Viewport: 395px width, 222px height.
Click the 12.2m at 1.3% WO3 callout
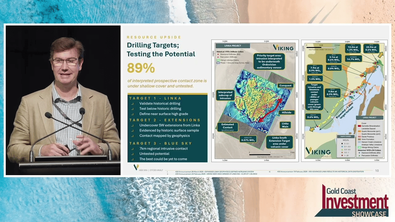tap(353, 48)
